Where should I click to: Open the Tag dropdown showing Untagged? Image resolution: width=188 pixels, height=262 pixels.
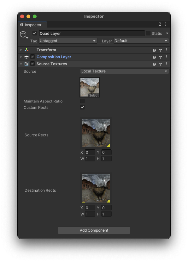pyautogui.click(x=68, y=41)
